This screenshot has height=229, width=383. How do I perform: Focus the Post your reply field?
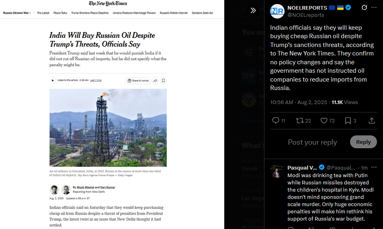(x=312, y=142)
